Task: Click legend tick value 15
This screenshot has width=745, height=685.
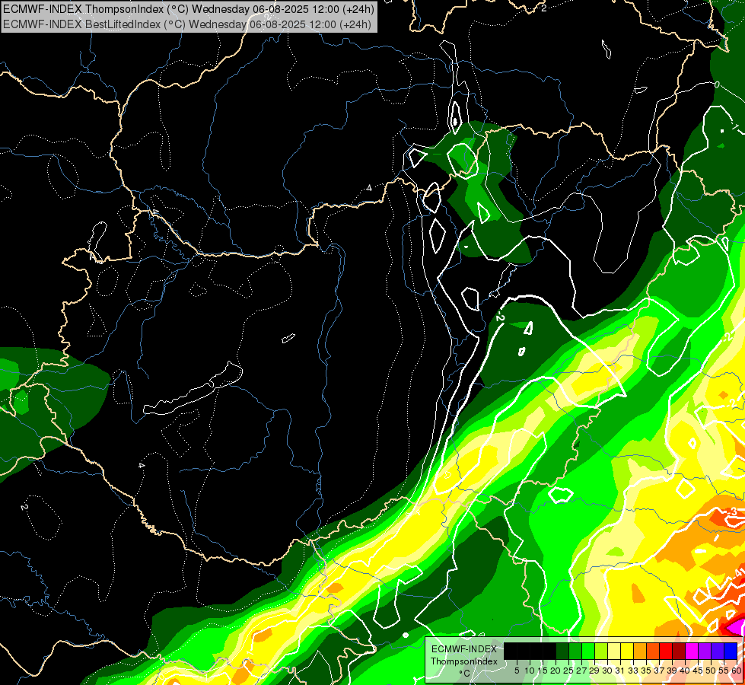Action: pyautogui.click(x=543, y=671)
